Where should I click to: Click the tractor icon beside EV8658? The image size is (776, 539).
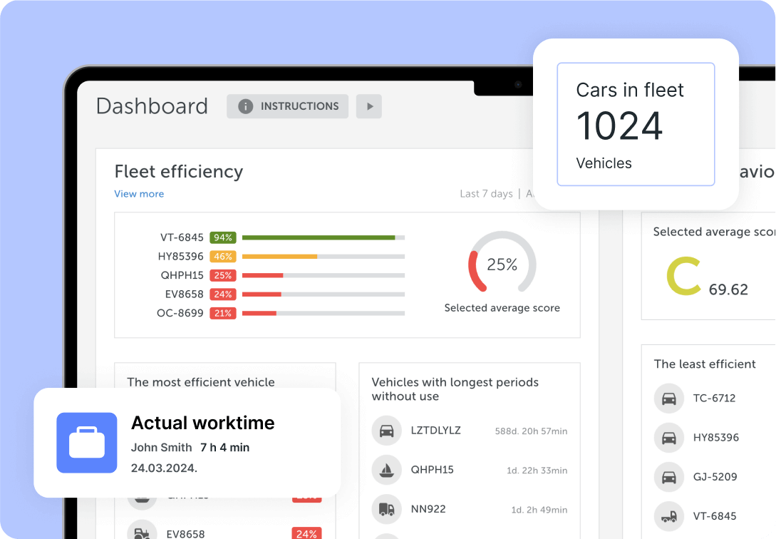click(142, 531)
